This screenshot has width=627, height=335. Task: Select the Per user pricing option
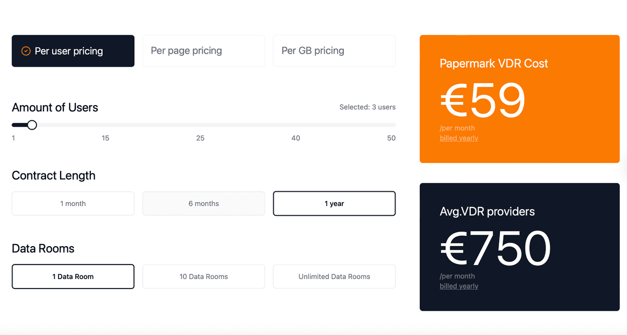(73, 51)
